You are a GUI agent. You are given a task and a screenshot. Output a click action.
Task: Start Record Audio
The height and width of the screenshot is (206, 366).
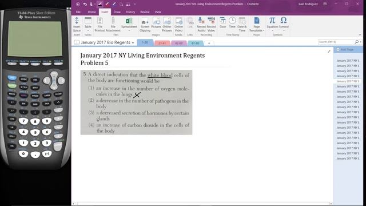pyautogui.click(x=201, y=24)
